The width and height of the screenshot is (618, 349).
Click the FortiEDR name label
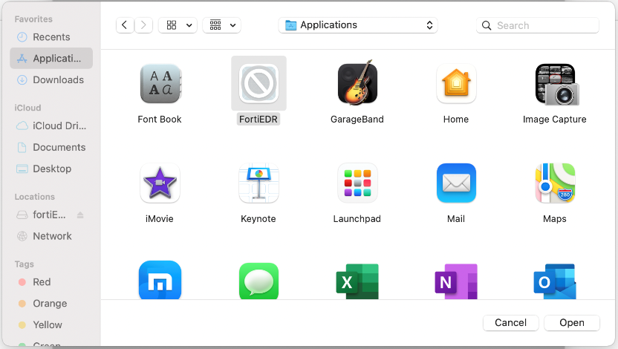[258, 120]
